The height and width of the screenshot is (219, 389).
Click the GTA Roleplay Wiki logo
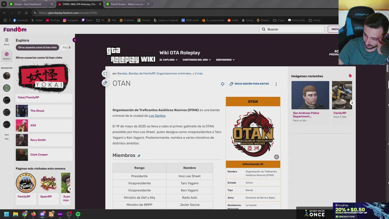(131, 55)
